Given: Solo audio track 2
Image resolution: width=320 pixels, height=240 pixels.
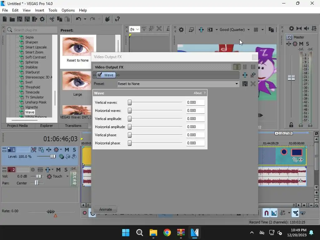Looking at the screenshot, I should pyautogui.click(x=66, y=170).
